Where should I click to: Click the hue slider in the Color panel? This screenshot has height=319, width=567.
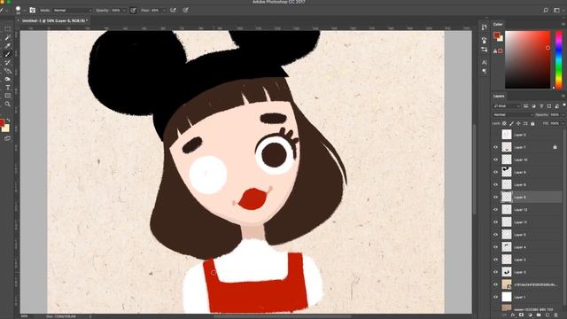tap(559, 59)
